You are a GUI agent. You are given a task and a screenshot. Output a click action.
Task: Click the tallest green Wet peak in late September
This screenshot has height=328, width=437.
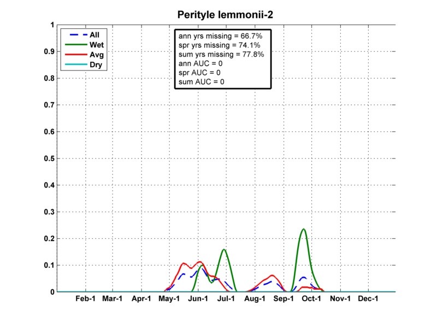click(304, 229)
